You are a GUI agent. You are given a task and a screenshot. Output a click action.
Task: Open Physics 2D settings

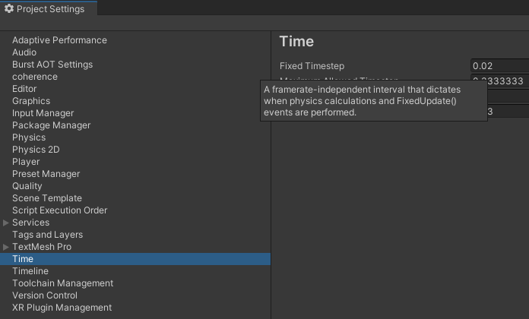pyautogui.click(x=36, y=150)
